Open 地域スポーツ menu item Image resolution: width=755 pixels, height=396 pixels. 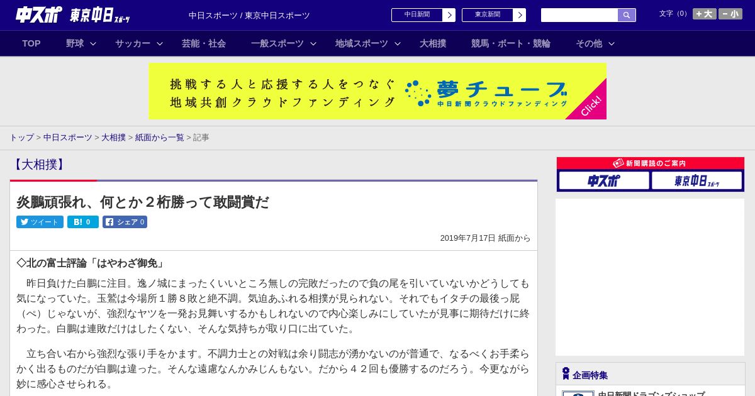[x=362, y=43]
